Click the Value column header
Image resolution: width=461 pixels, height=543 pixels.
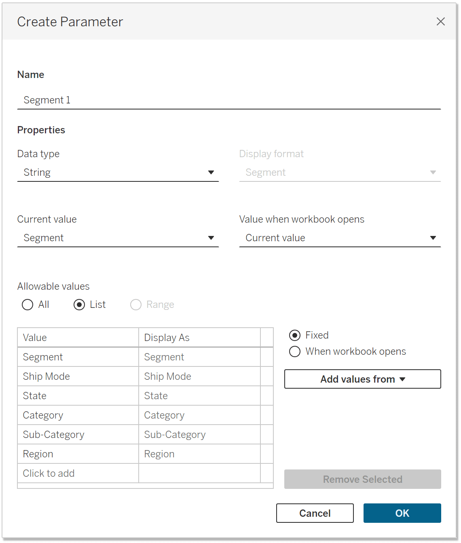(x=78, y=338)
